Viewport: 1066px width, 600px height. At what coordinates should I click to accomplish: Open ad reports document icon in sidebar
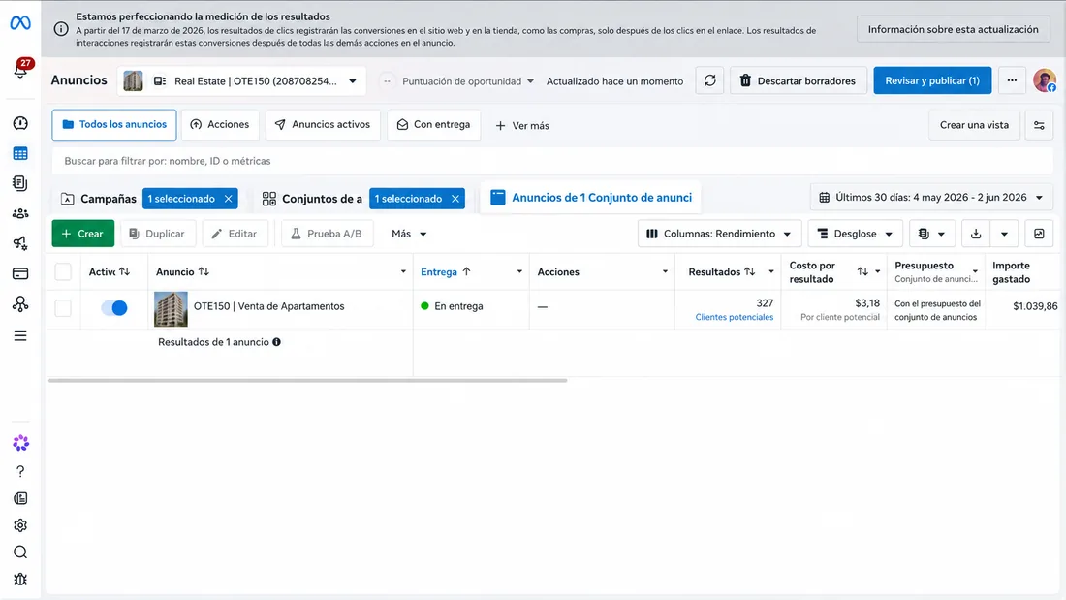tap(20, 183)
